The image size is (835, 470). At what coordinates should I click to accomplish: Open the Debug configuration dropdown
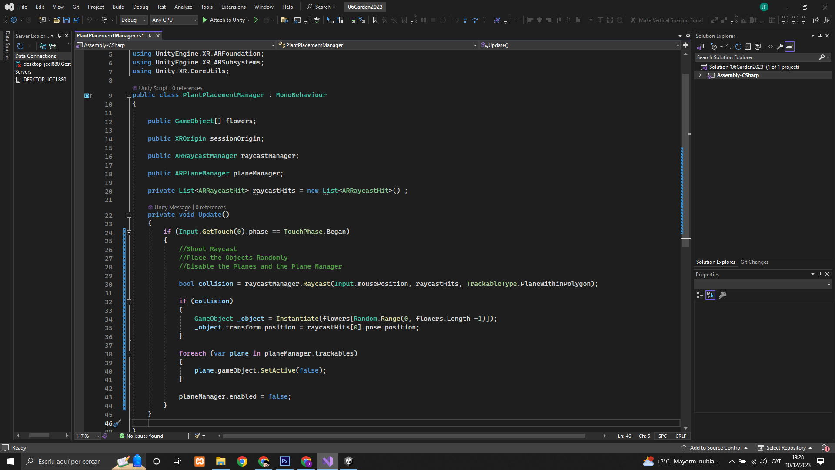click(134, 20)
